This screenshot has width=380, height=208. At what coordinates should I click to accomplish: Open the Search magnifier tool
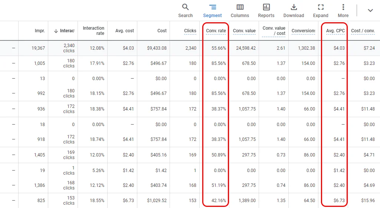pos(185,7)
